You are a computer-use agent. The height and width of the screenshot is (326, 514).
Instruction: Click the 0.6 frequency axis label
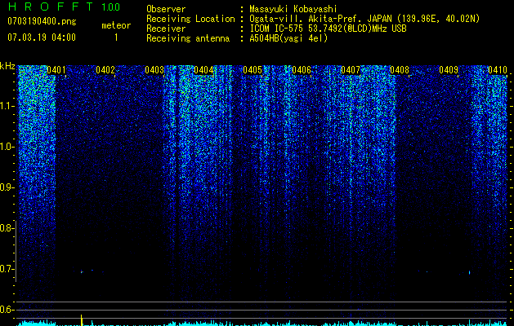7,310
